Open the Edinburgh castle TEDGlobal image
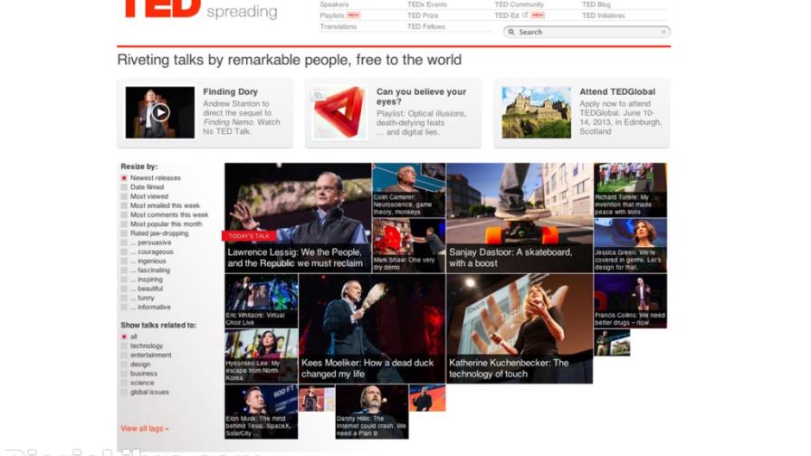Screen dimensions: 811x456 (536, 112)
